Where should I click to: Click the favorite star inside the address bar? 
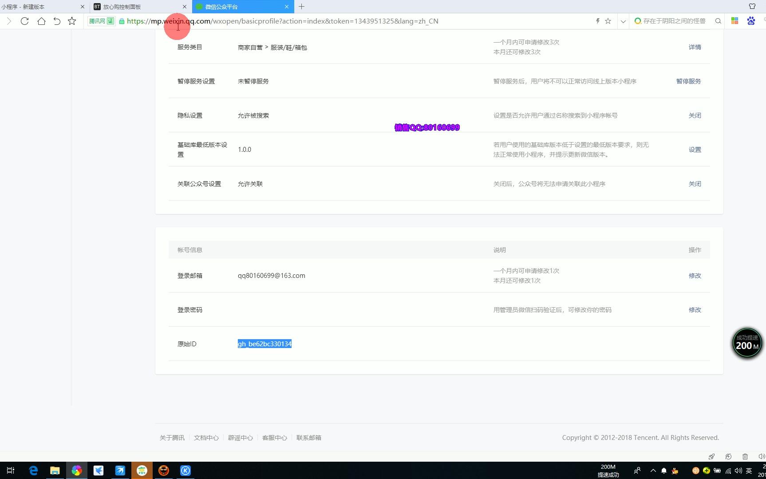(608, 21)
